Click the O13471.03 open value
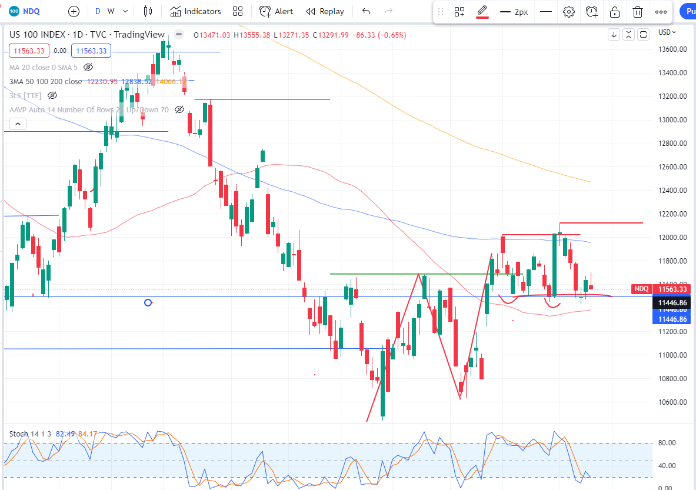696x490 pixels. pyautogui.click(x=212, y=35)
